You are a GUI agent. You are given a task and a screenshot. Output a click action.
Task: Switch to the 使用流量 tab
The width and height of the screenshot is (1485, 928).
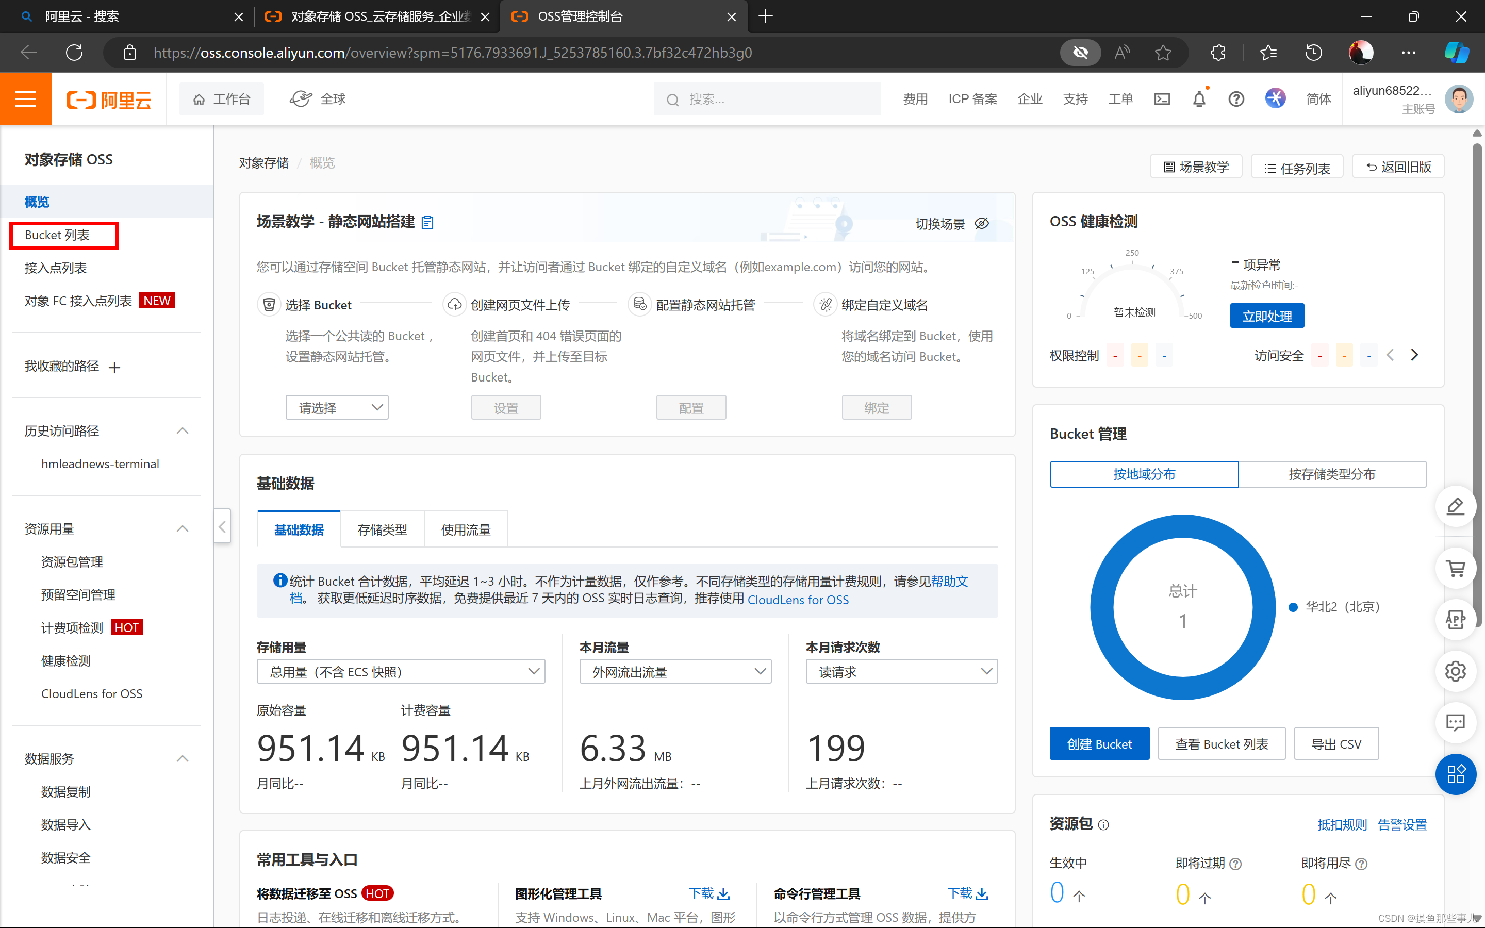466,529
